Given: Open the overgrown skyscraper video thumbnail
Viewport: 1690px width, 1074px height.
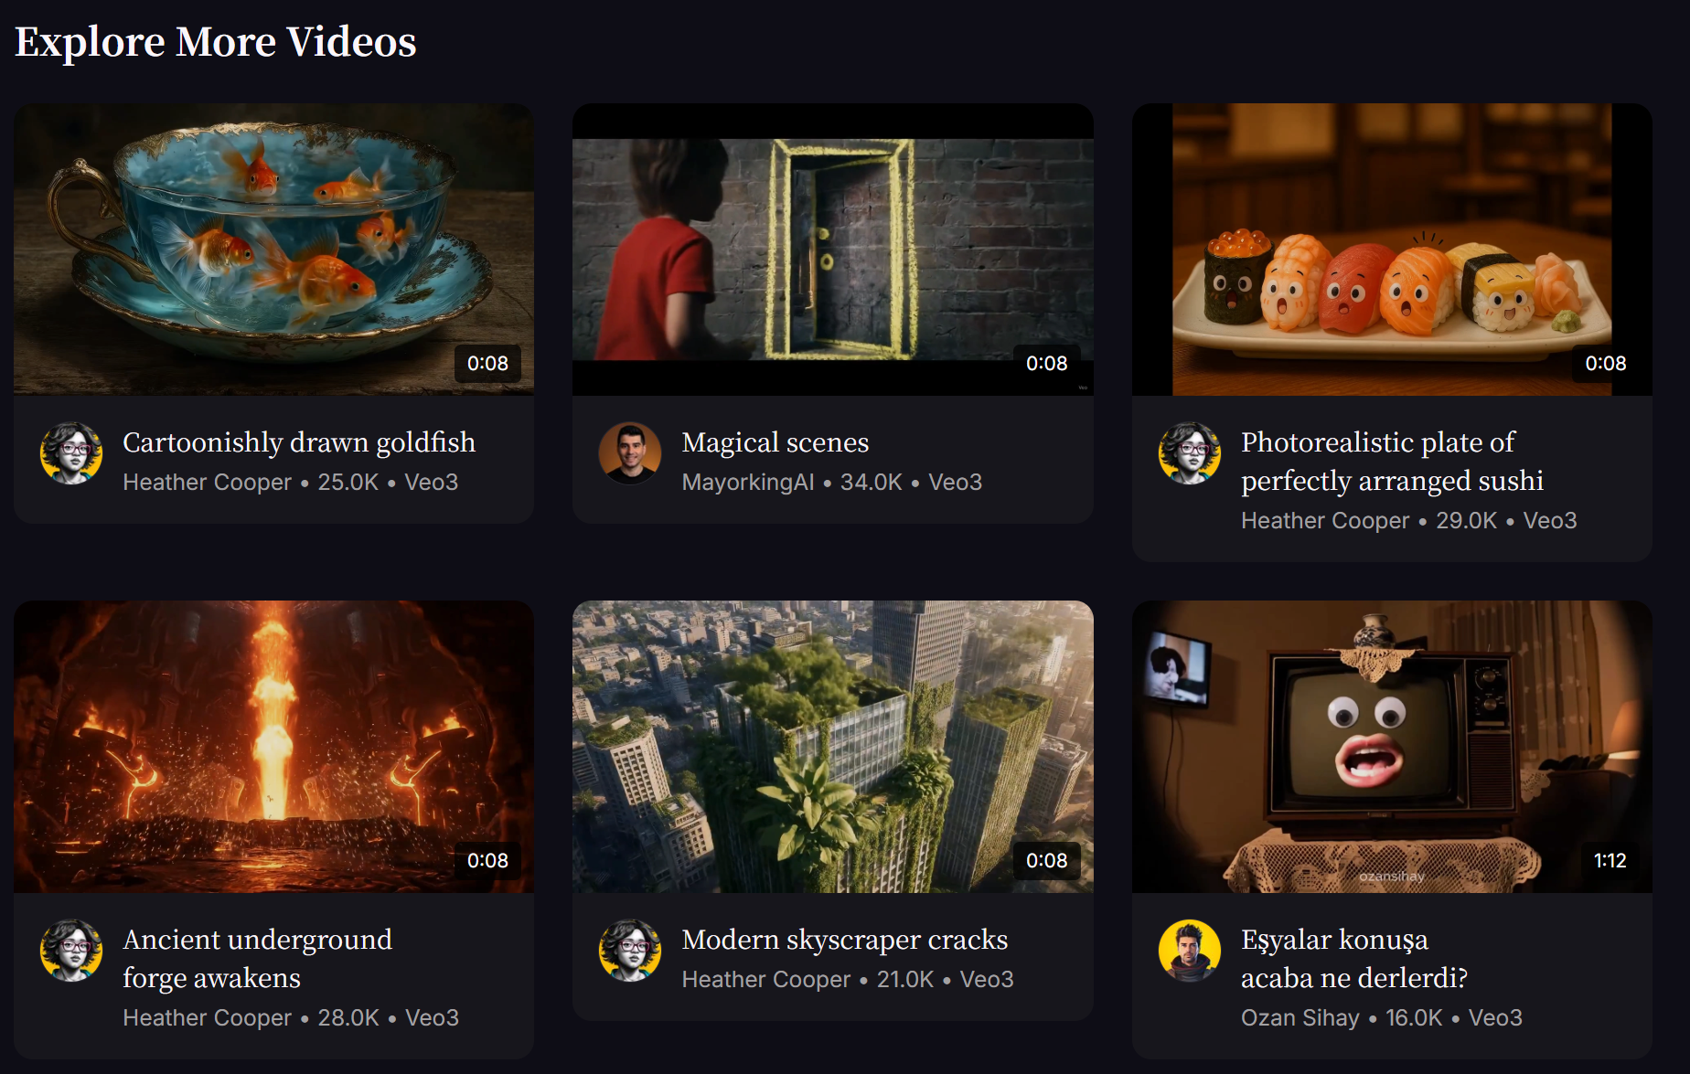Looking at the screenshot, I should click(832, 747).
